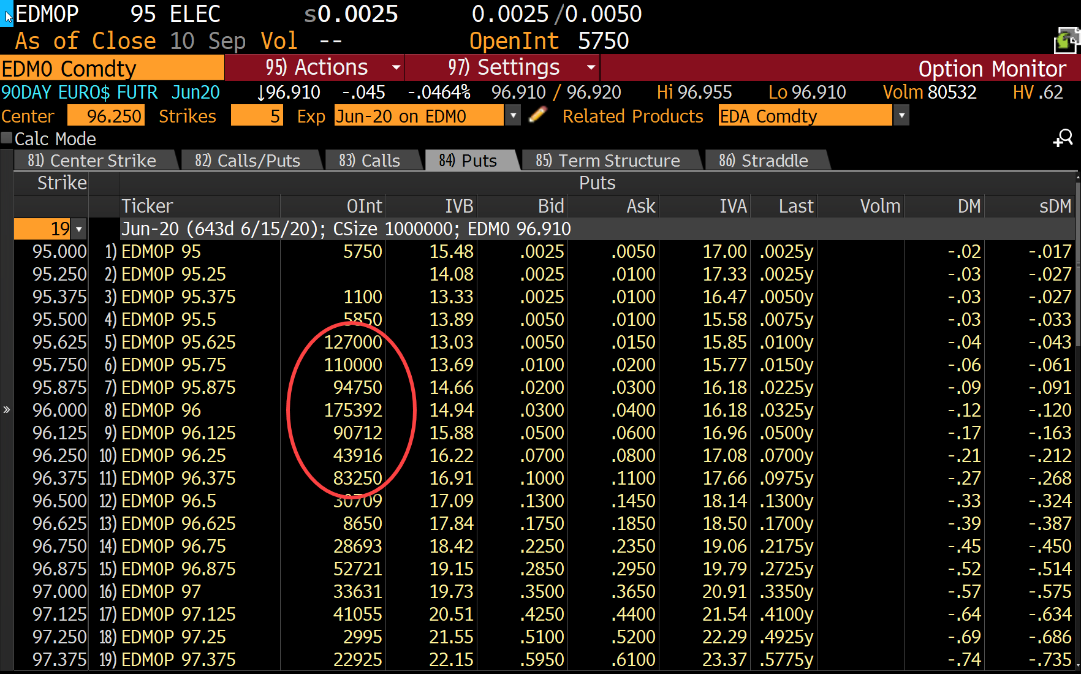
Task: Click the Jun-20 expiry group header row
Action: pyautogui.click(x=597, y=229)
